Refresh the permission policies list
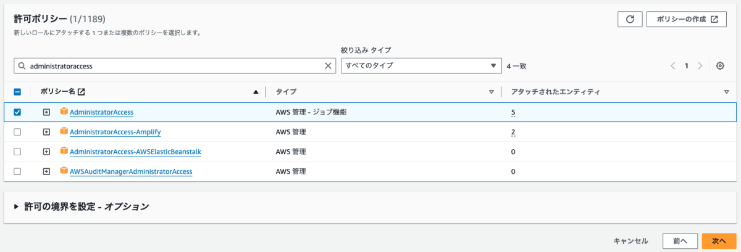Screen dimensions: 741x252 click(630, 19)
